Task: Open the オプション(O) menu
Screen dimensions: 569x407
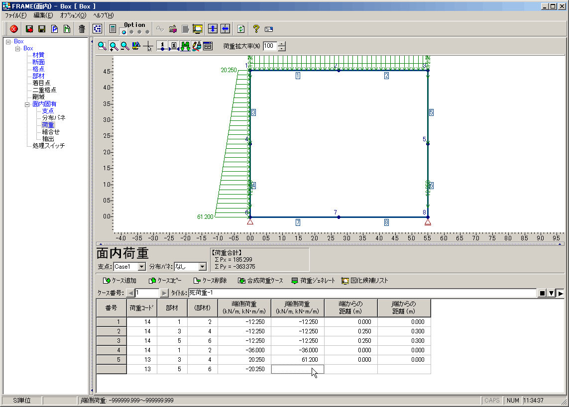Action: [73, 15]
